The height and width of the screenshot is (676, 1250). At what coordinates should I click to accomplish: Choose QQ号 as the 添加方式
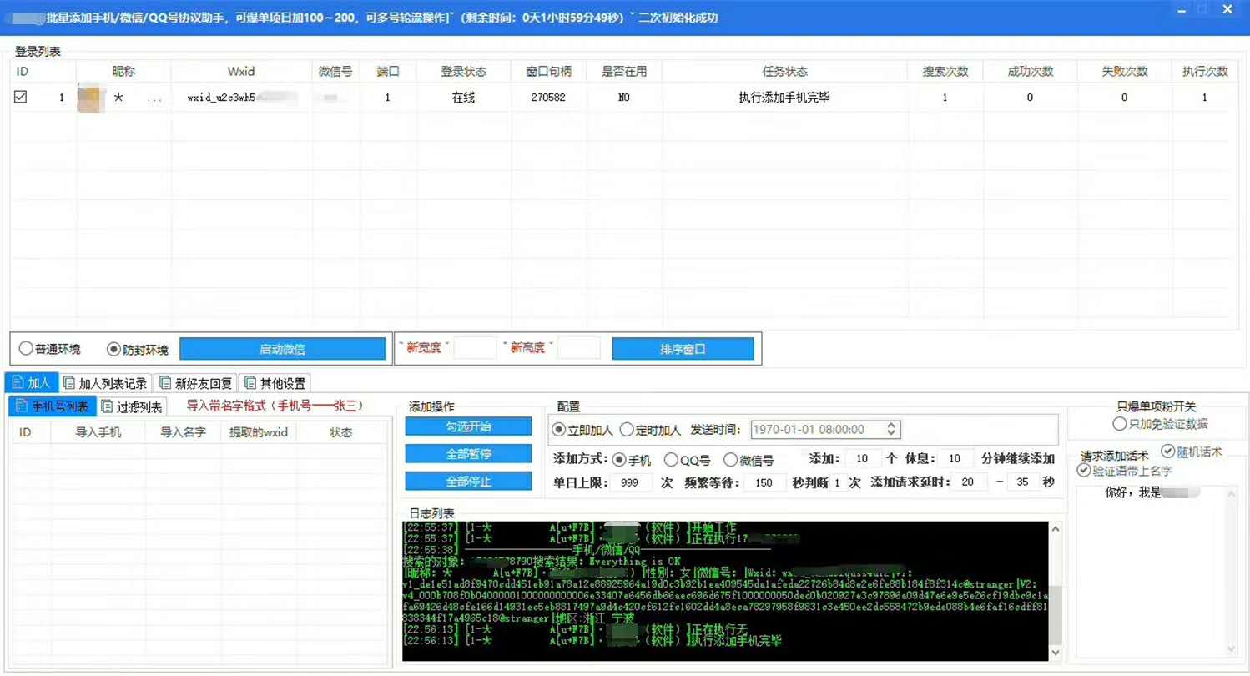[x=673, y=457]
